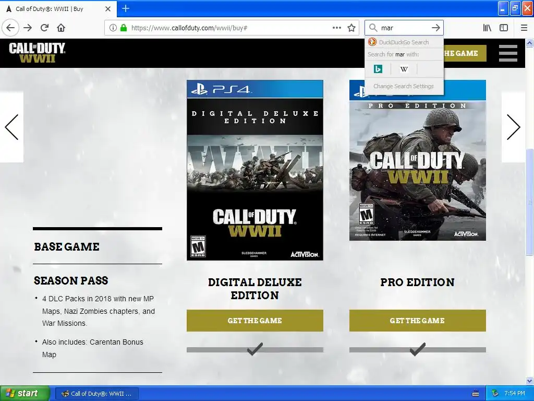Click the Pro Edition checkmark indicator
The image size is (534, 401).
tap(418, 349)
